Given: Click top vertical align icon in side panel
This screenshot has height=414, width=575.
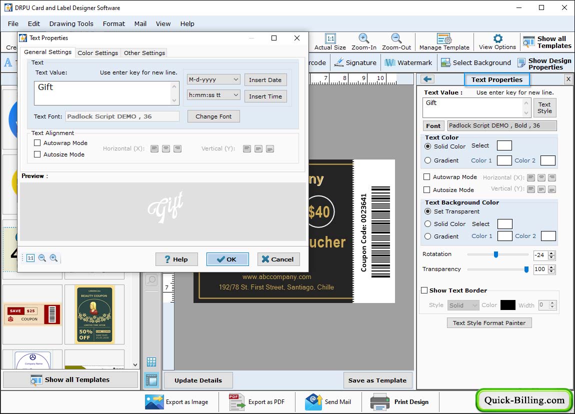Looking at the screenshot, I should point(531,189).
